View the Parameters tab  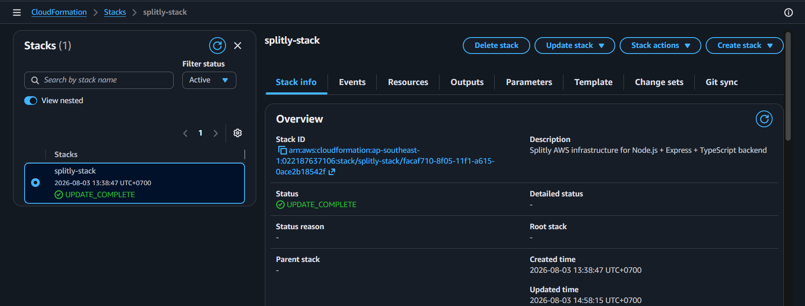[x=529, y=82]
